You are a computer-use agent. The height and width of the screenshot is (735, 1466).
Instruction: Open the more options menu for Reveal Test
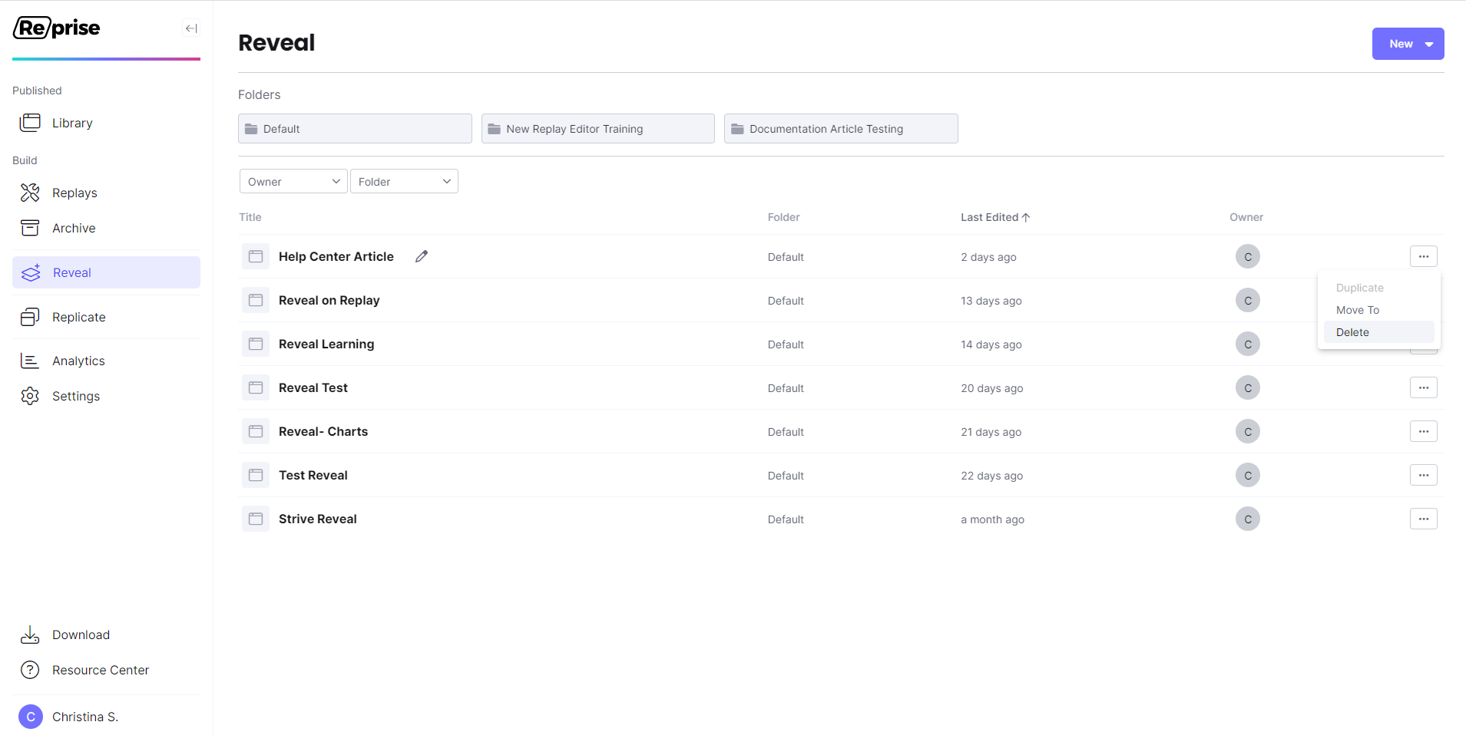point(1424,387)
